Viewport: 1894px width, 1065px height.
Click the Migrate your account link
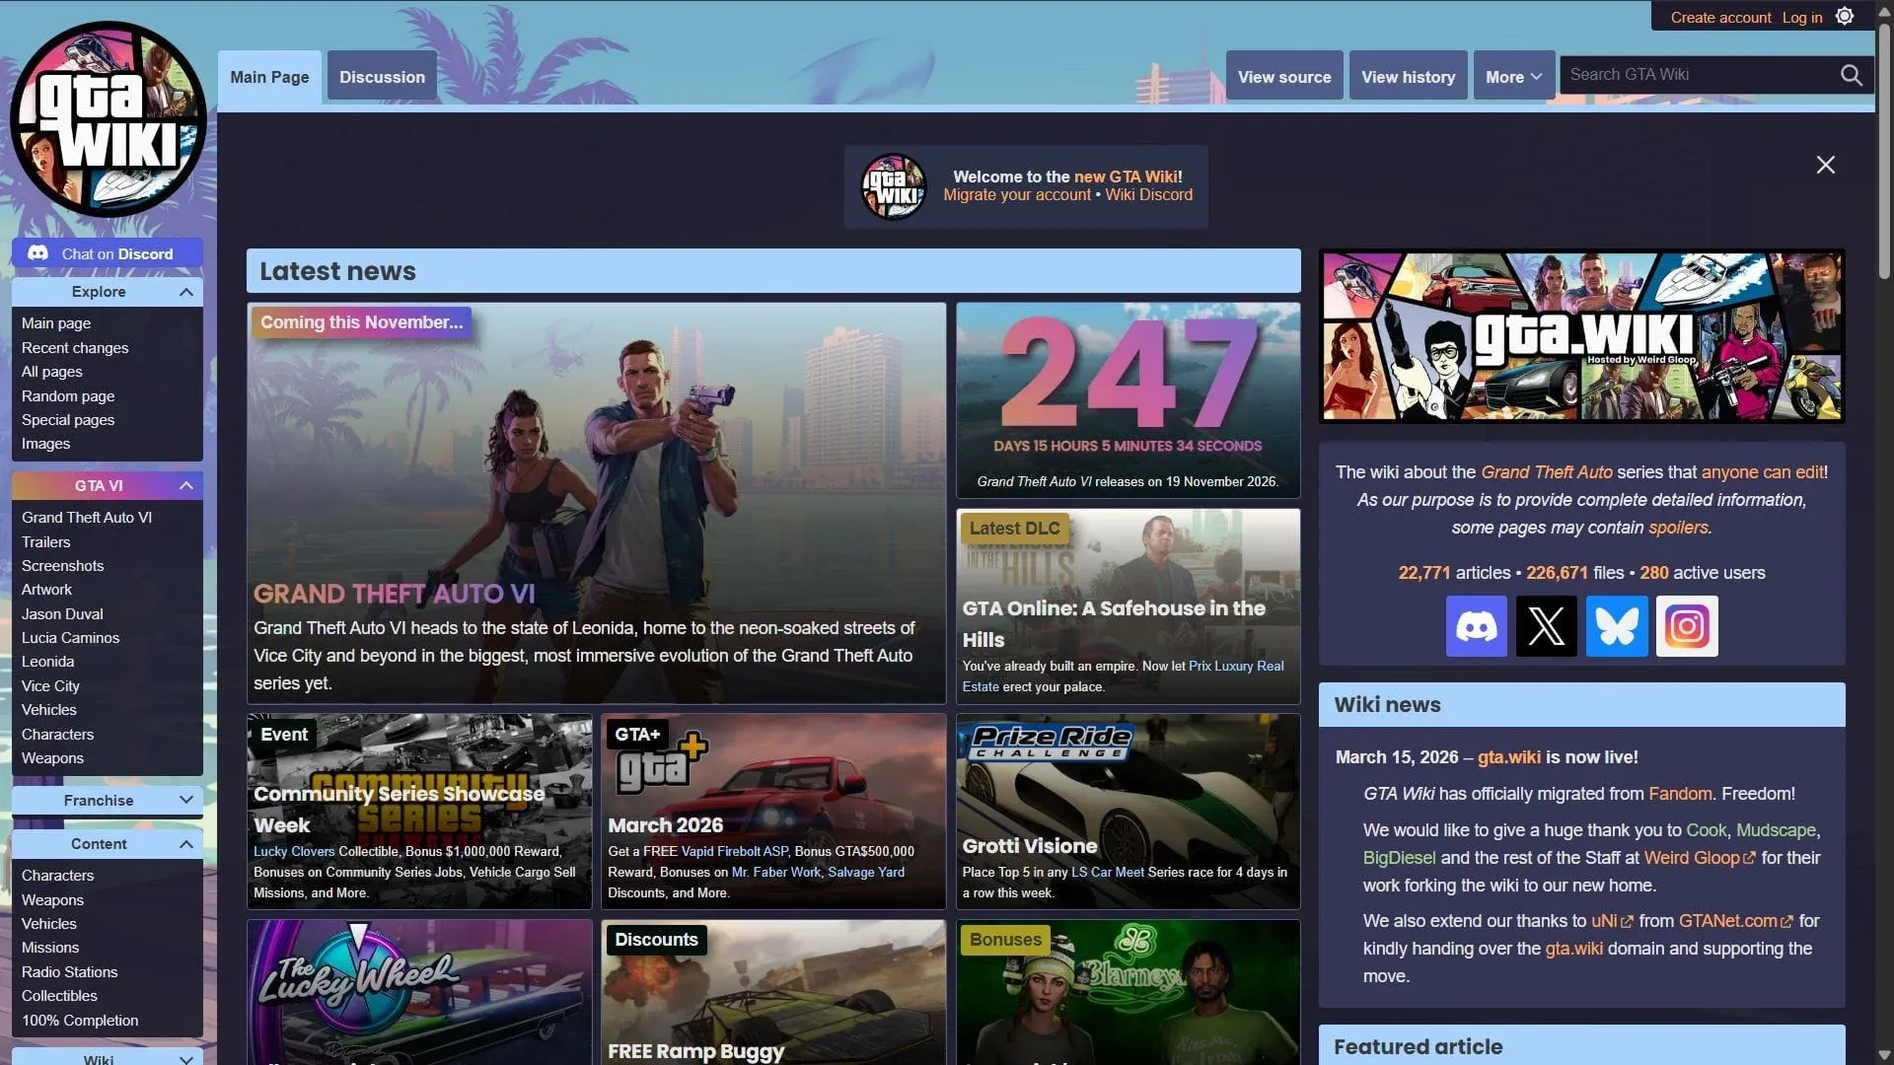tap(1016, 194)
